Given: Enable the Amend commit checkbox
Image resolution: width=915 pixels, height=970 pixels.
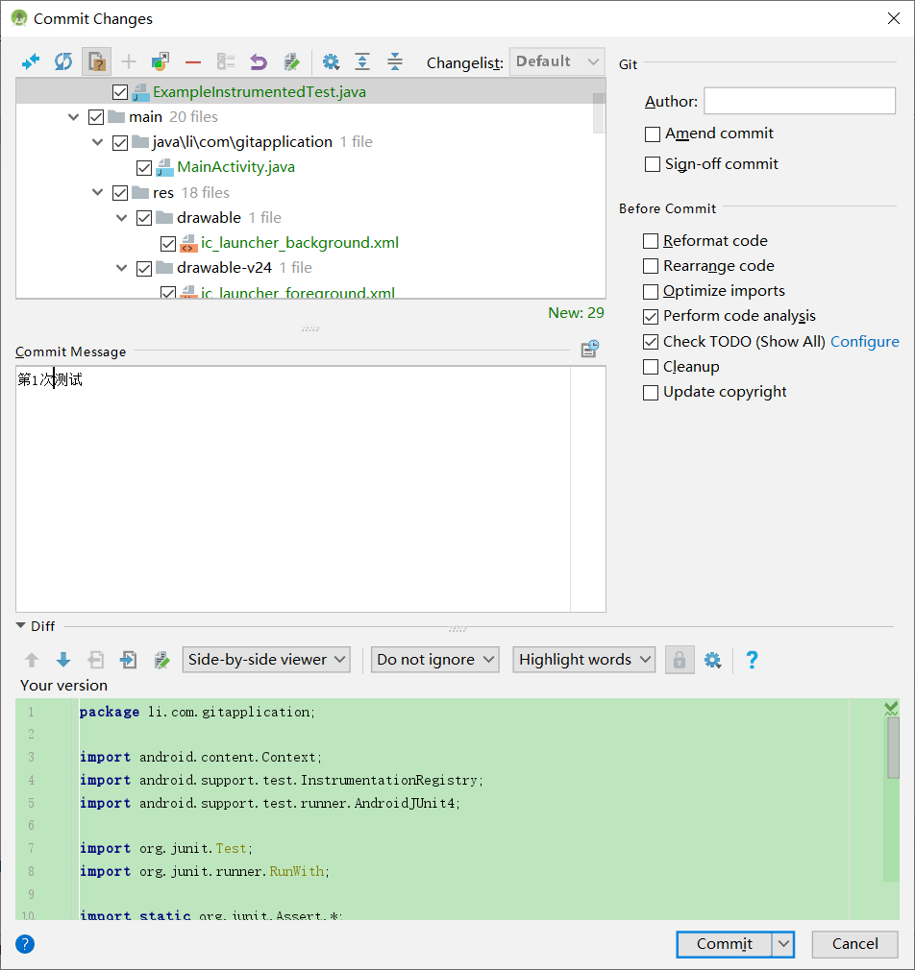Looking at the screenshot, I should coord(652,133).
